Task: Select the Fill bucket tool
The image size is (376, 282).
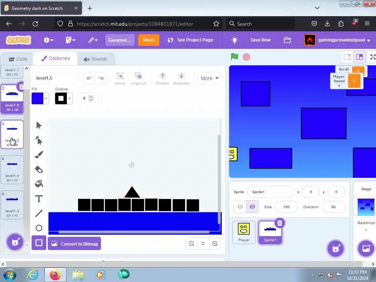Action: click(x=39, y=184)
